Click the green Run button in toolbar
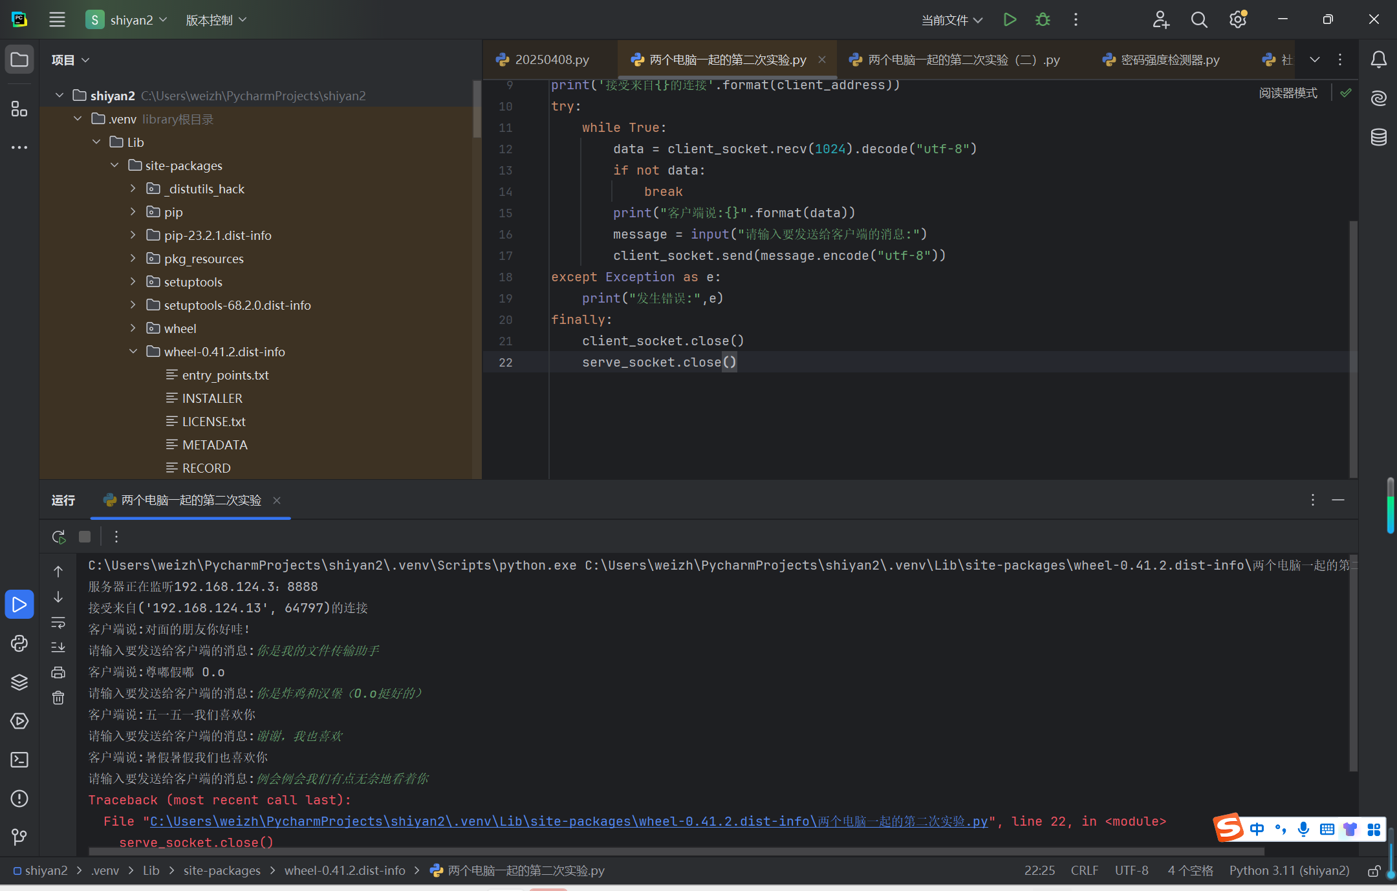This screenshot has width=1397, height=891. (1010, 19)
